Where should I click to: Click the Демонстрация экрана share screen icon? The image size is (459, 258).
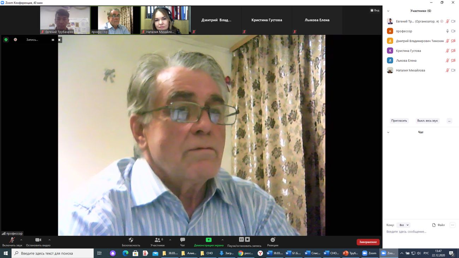click(x=209, y=240)
